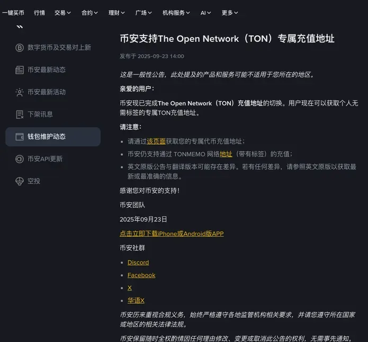Image resolution: width=368 pixels, height=342 pixels.
Task: Open the 华语X community link
Action: click(x=136, y=301)
